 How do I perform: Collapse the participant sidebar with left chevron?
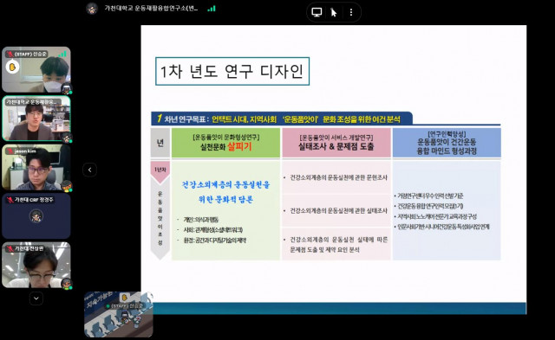tap(89, 170)
